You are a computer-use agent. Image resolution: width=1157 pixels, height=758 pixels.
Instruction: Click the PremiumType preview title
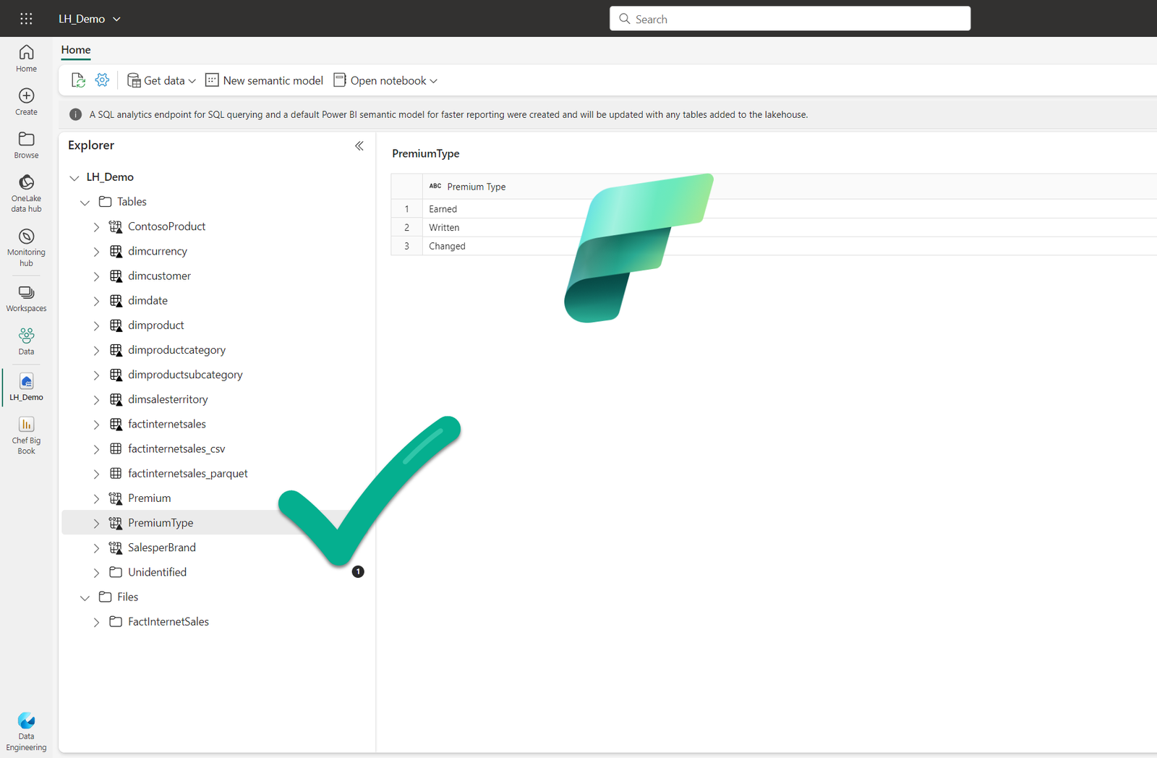click(x=425, y=153)
